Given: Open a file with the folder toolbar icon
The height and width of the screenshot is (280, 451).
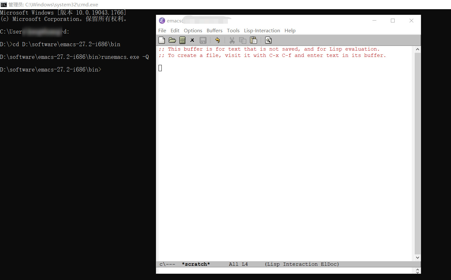Looking at the screenshot, I should pyautogui.click(x=172, y=40).
